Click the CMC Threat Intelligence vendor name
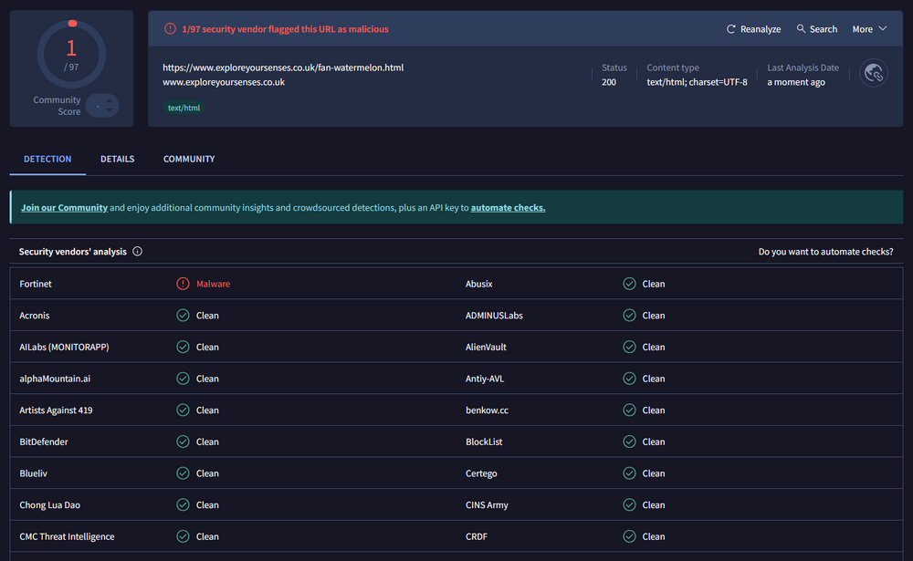Image resolution: width=913 pixels, height=561 pixels. click(67, 536)
